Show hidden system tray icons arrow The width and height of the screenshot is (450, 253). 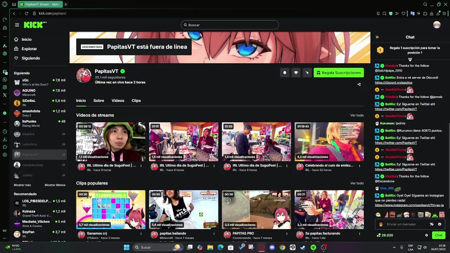(394, 247)
